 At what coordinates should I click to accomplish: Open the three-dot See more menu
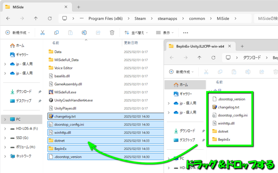(x=186, y=32)
